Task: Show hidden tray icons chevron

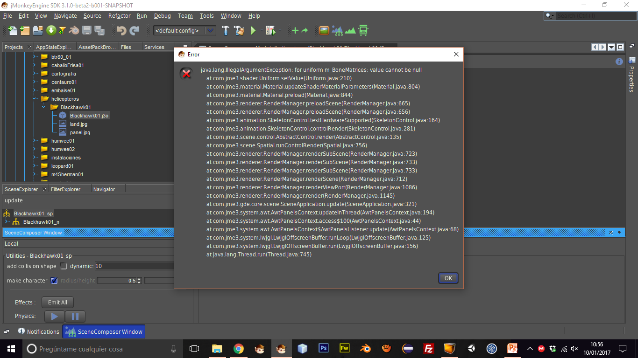Action: coord(530,349)
